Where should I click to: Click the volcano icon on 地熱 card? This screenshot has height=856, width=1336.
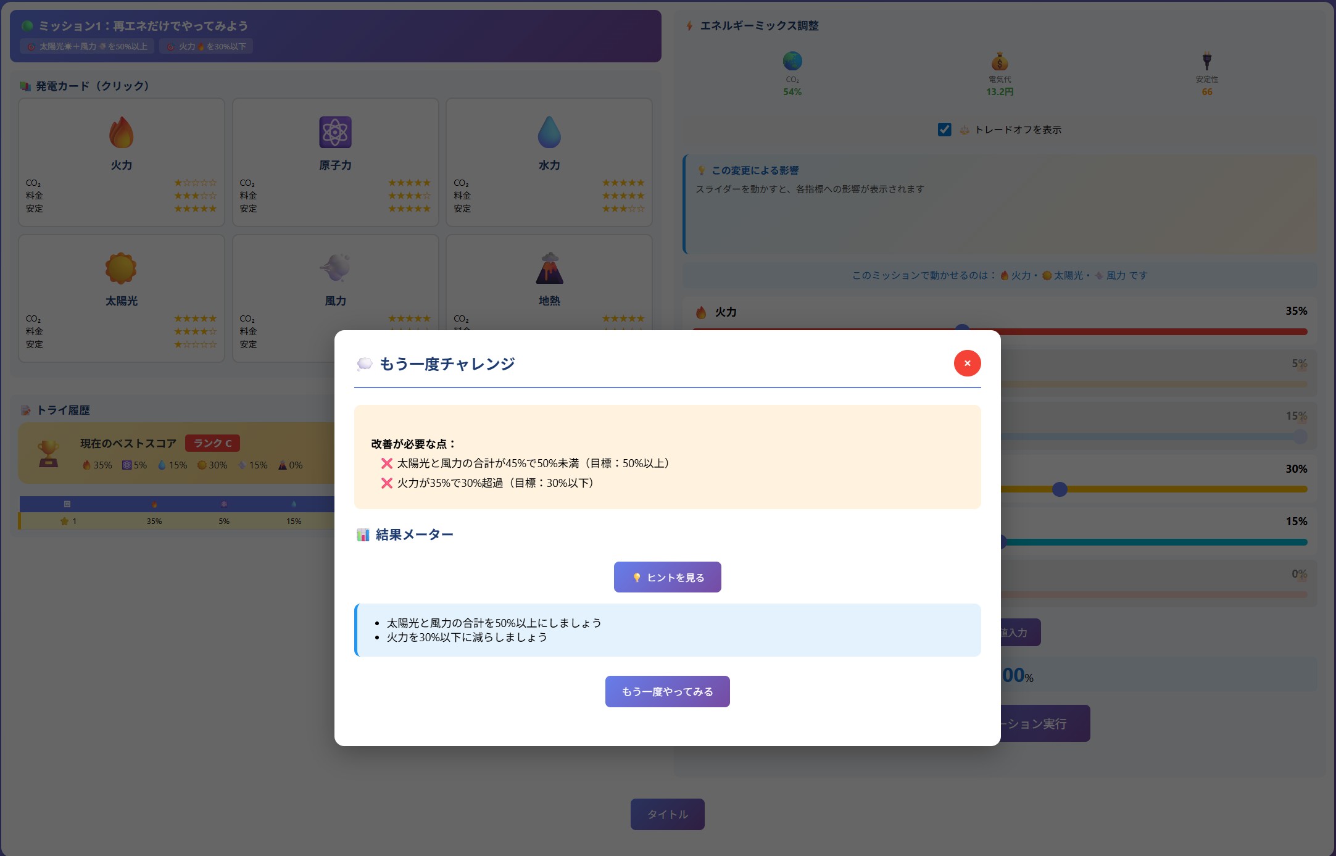549,268
